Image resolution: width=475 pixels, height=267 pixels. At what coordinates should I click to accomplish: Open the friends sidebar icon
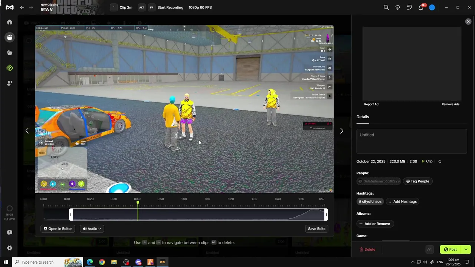[x=10, y=83]
